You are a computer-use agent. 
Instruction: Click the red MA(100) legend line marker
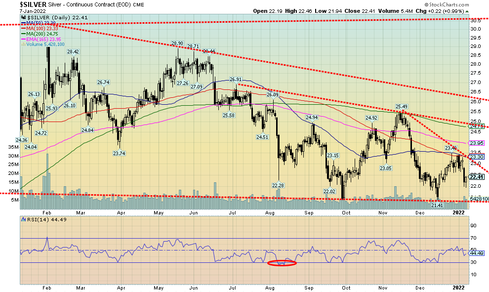coord(22,29)
